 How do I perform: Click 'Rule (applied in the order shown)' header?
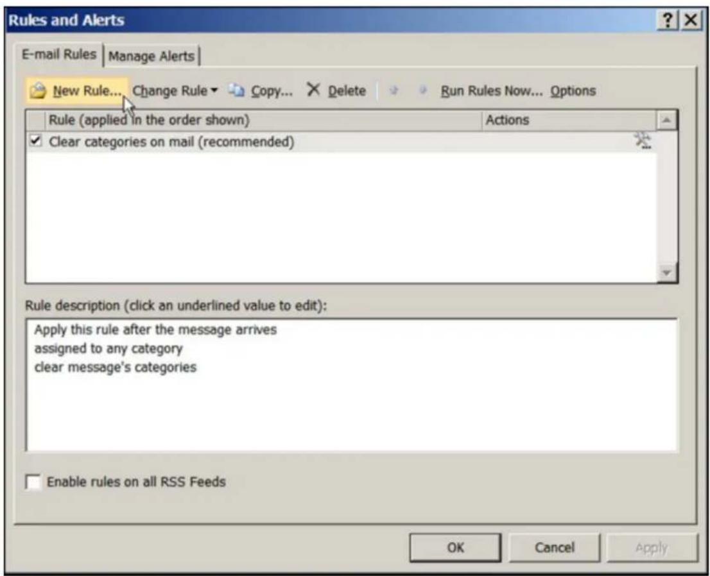coord(264,121)
